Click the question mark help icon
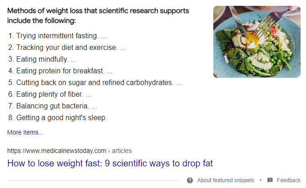This screenshot has height=188, width=306. point(190,180)
